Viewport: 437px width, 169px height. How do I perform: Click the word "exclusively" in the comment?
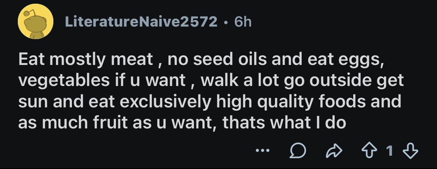coord(166,102)
